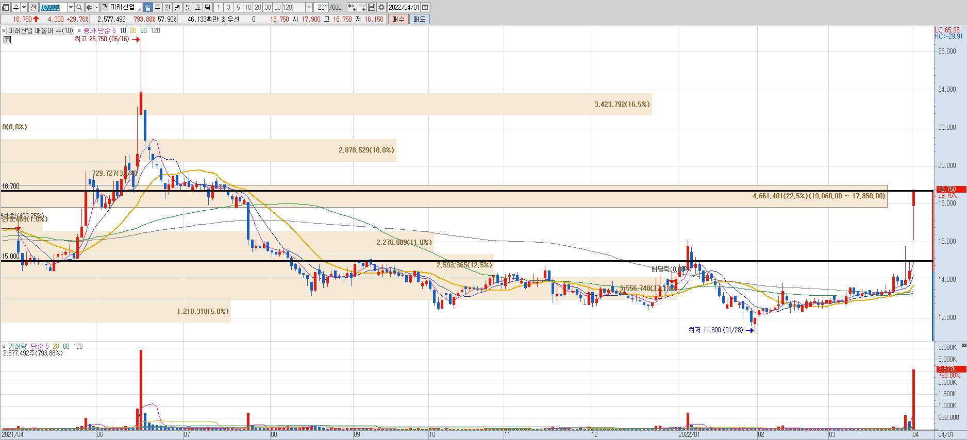967x440 pixels.
Task: Click the 2,276,089(11.0%) volume profile label
Action: (x=404, y=242)
